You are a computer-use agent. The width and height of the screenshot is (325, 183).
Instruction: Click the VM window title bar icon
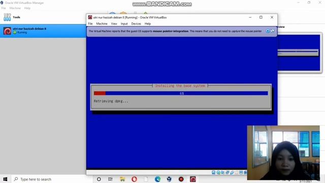90,17
